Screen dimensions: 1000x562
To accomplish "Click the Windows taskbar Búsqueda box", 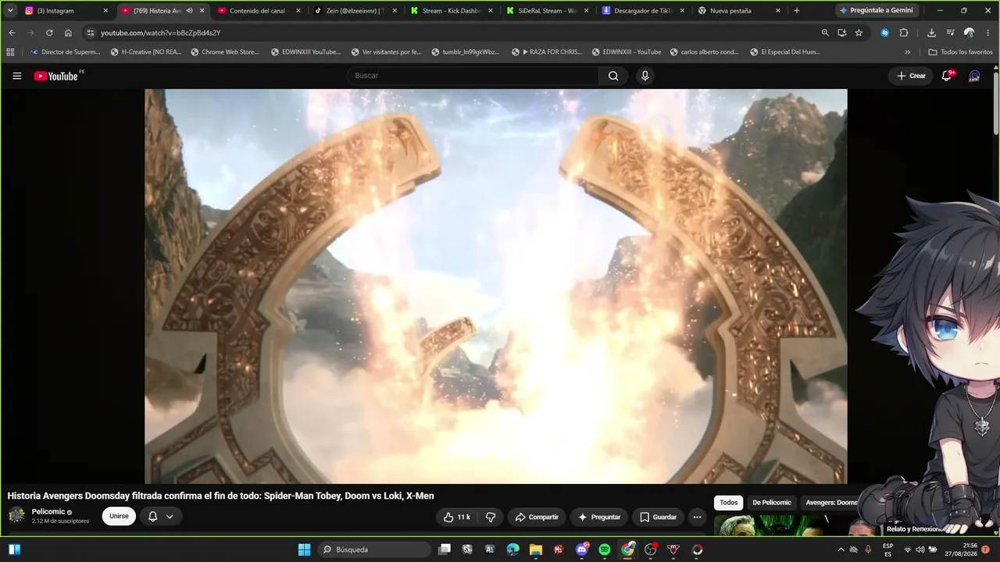I will [376, 550].
